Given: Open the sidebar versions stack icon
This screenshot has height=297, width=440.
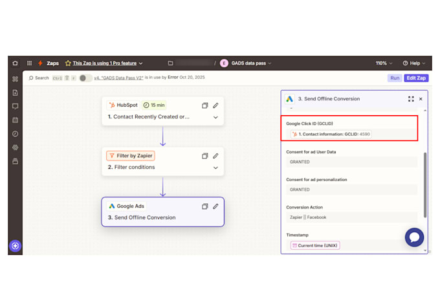Looking at the screenshot, I should click(15, 161).
